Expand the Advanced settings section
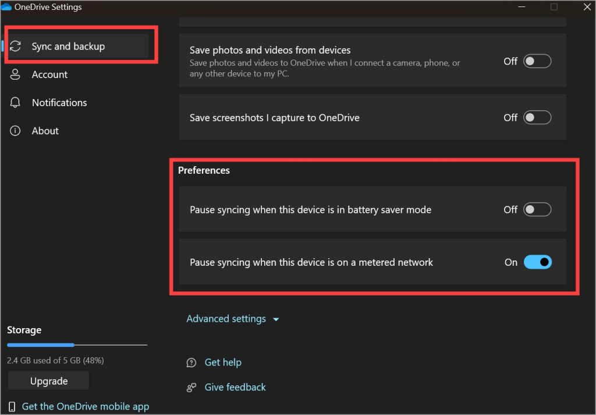This screenshot has height=415, width=596. (x=226, y=319)
